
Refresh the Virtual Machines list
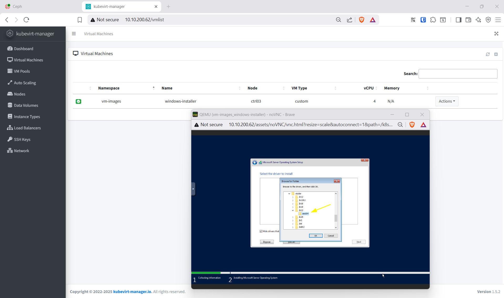tap(488, 54)
